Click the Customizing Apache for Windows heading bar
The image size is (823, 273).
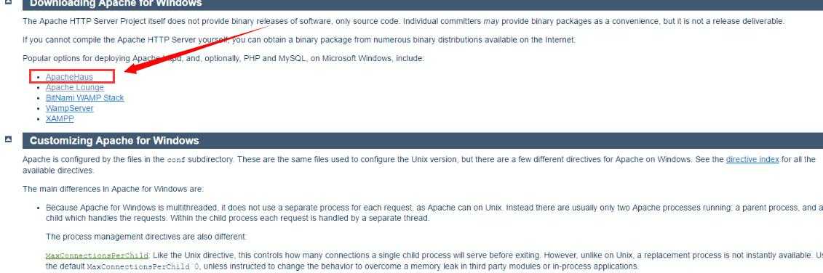(x=423, y=140)
